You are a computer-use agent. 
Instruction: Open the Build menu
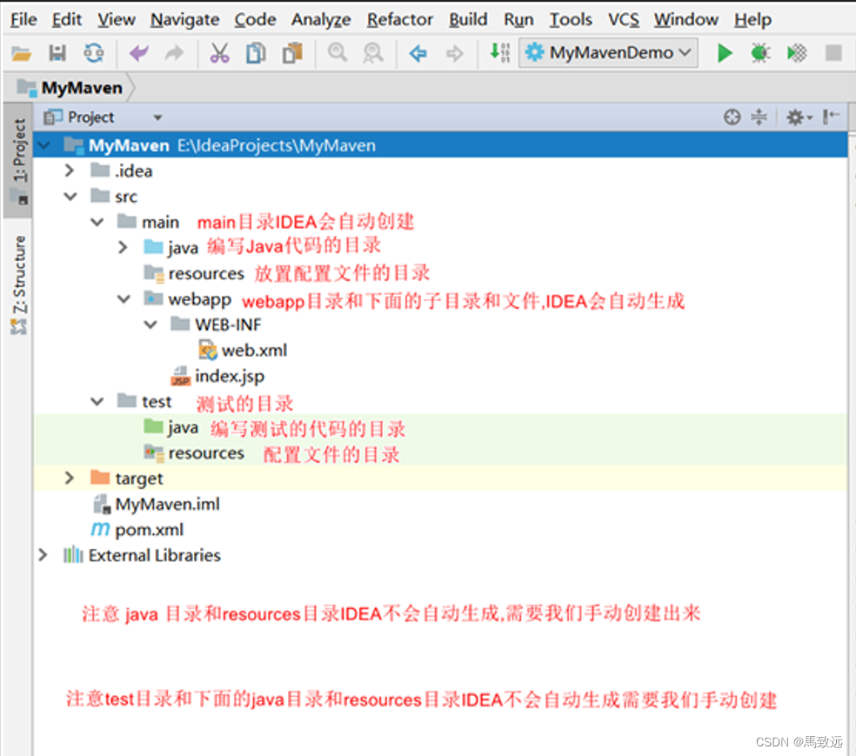468,20
